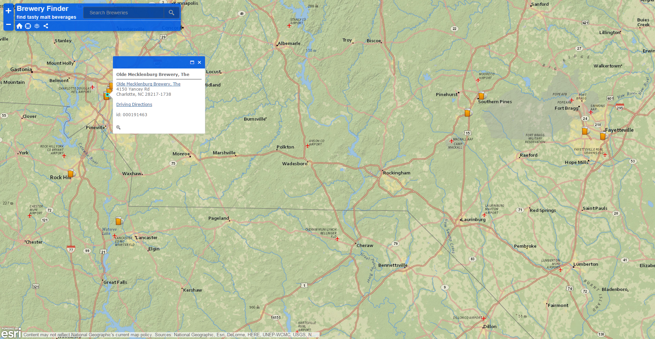Screen dimensions: 655x339
Task: Find my current location
Action: [x=28, y=26]
